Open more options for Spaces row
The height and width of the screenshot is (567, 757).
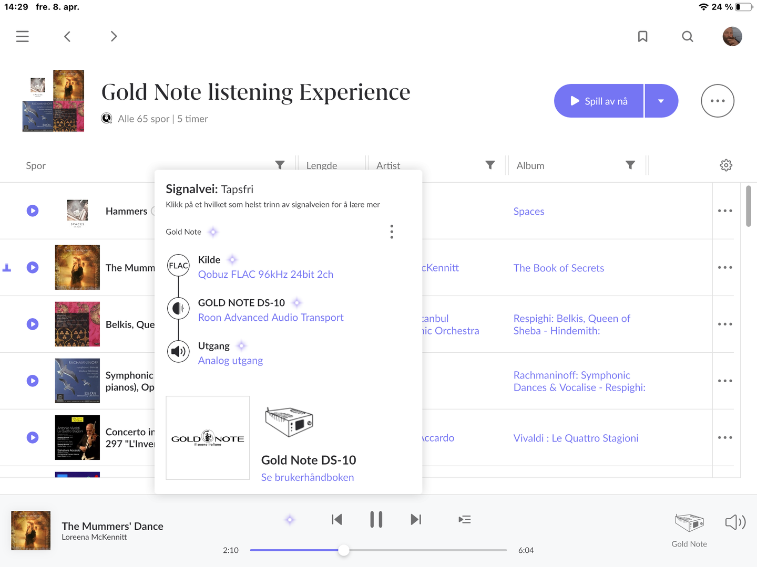pyautogui.click(x=725, y=211)
